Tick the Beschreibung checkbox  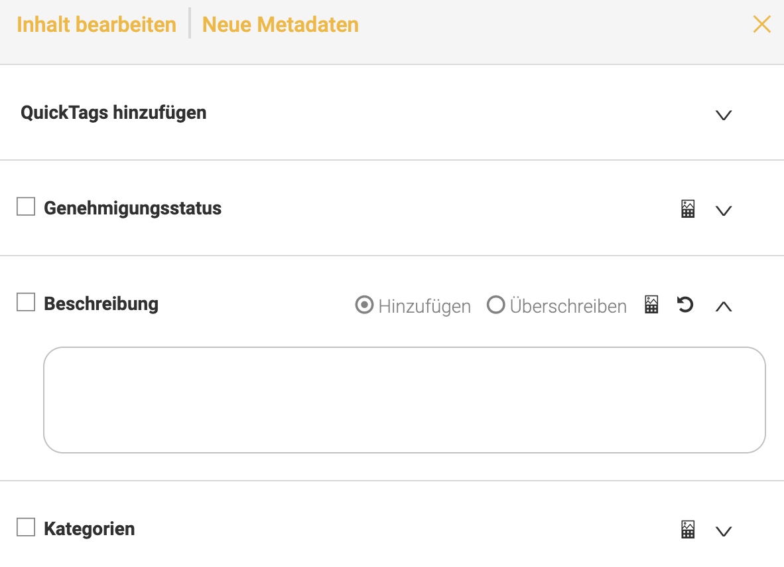point(26,303)
